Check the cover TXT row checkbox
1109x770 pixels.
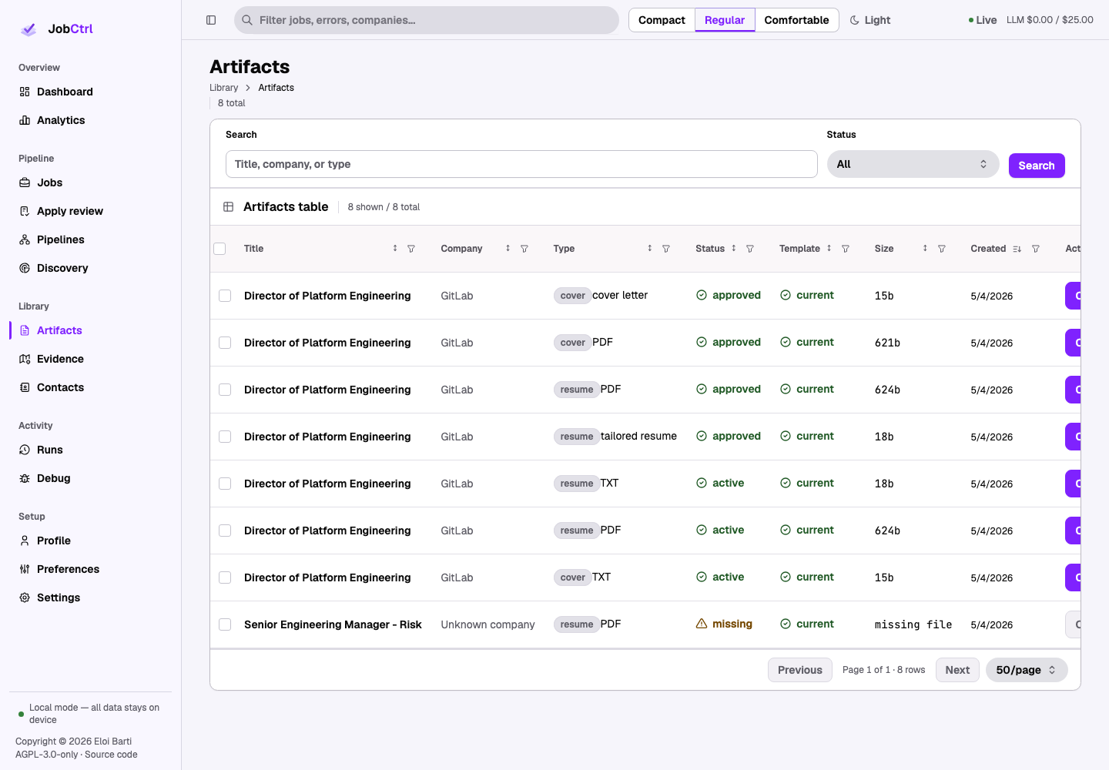[x=225, y=577]
